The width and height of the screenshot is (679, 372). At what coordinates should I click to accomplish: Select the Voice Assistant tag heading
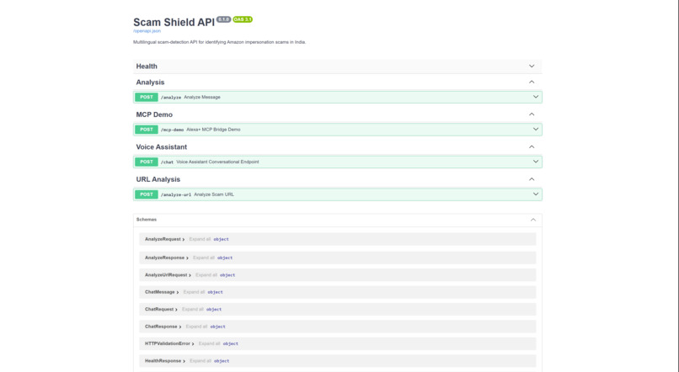tap(162, 147)
